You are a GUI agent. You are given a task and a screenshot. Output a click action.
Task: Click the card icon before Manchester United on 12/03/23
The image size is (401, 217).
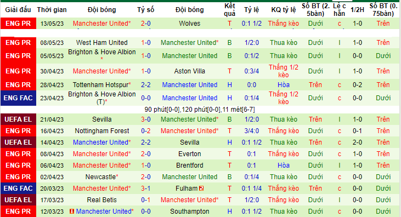point(72,212)
